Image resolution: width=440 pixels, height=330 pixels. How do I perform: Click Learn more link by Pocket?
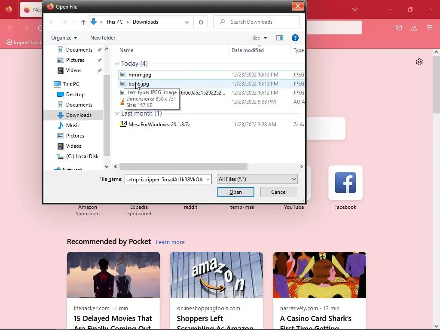coord(170,242)
